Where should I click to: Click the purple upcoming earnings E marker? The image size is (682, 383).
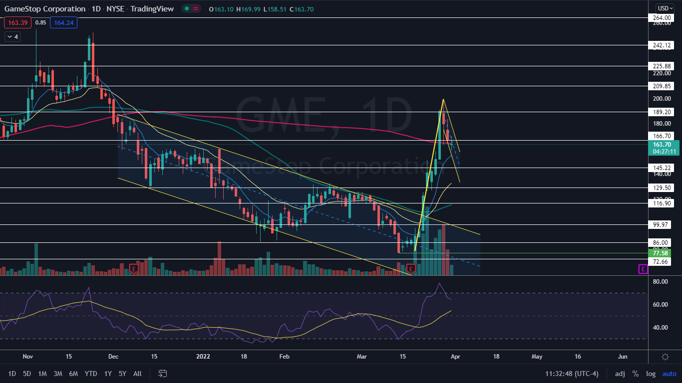[643, 269]
